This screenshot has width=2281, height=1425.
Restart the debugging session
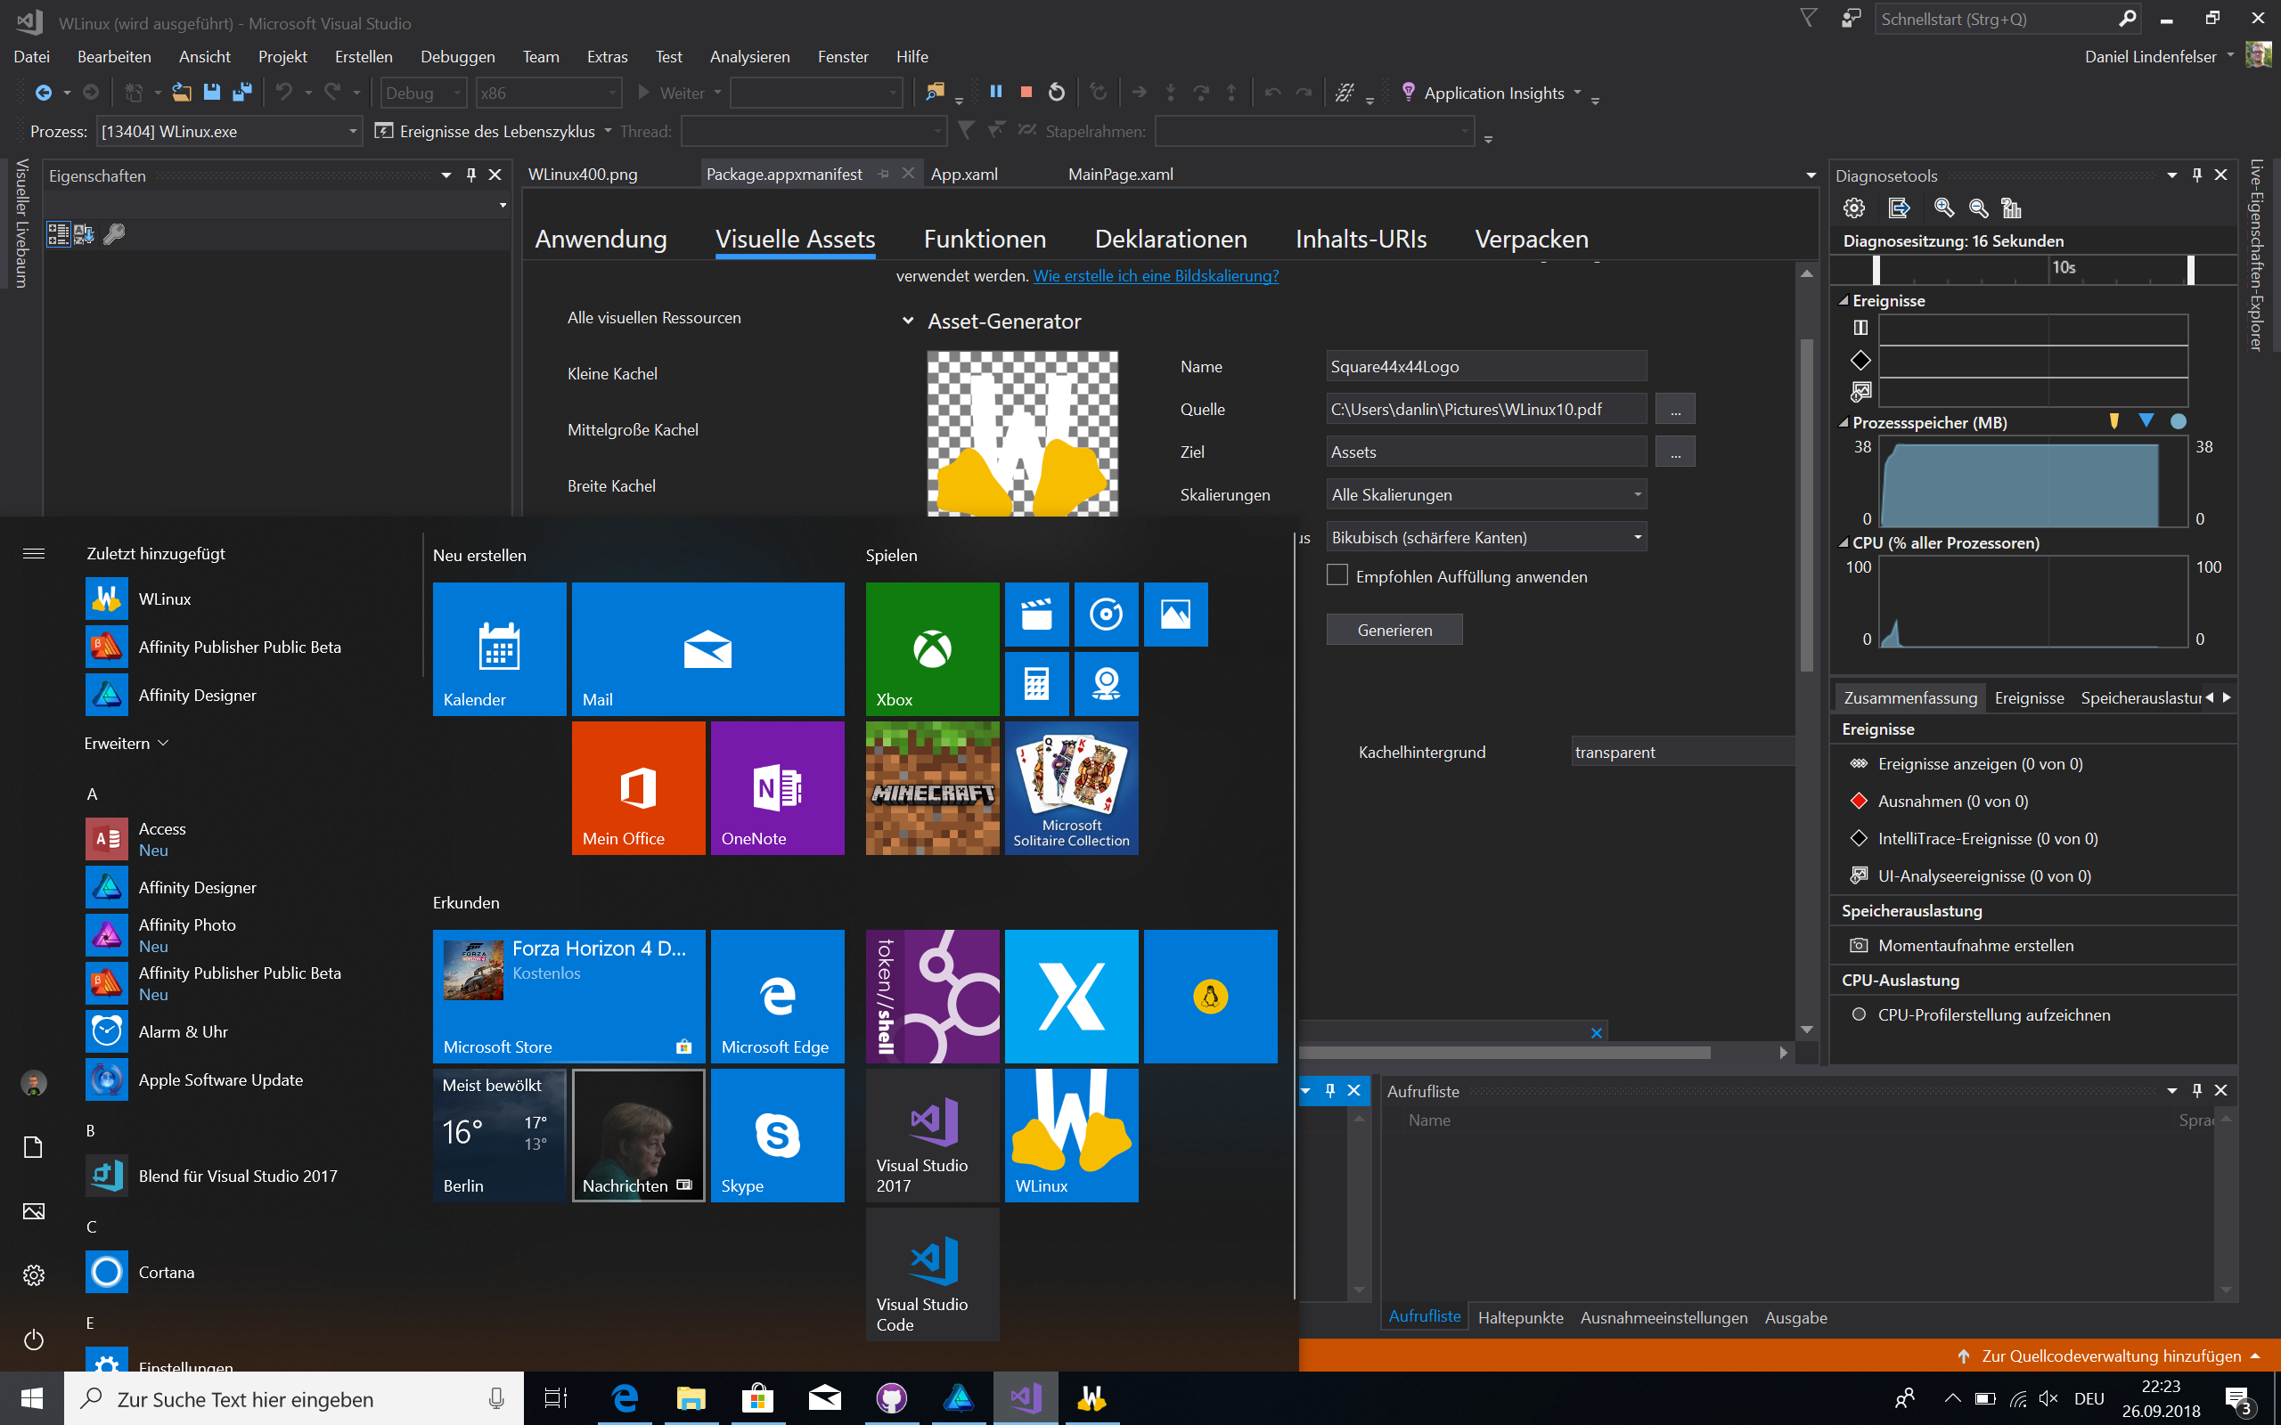(x=1057, y=93)
